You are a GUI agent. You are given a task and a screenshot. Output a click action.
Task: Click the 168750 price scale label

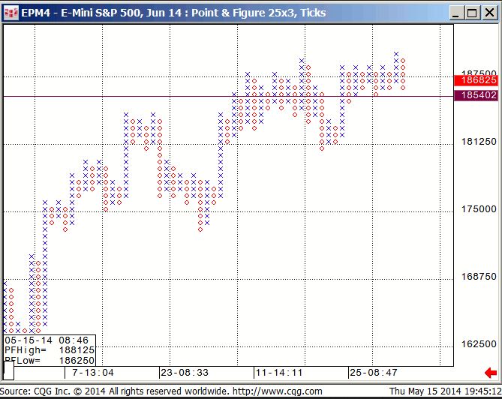click(x=477, y=277)
